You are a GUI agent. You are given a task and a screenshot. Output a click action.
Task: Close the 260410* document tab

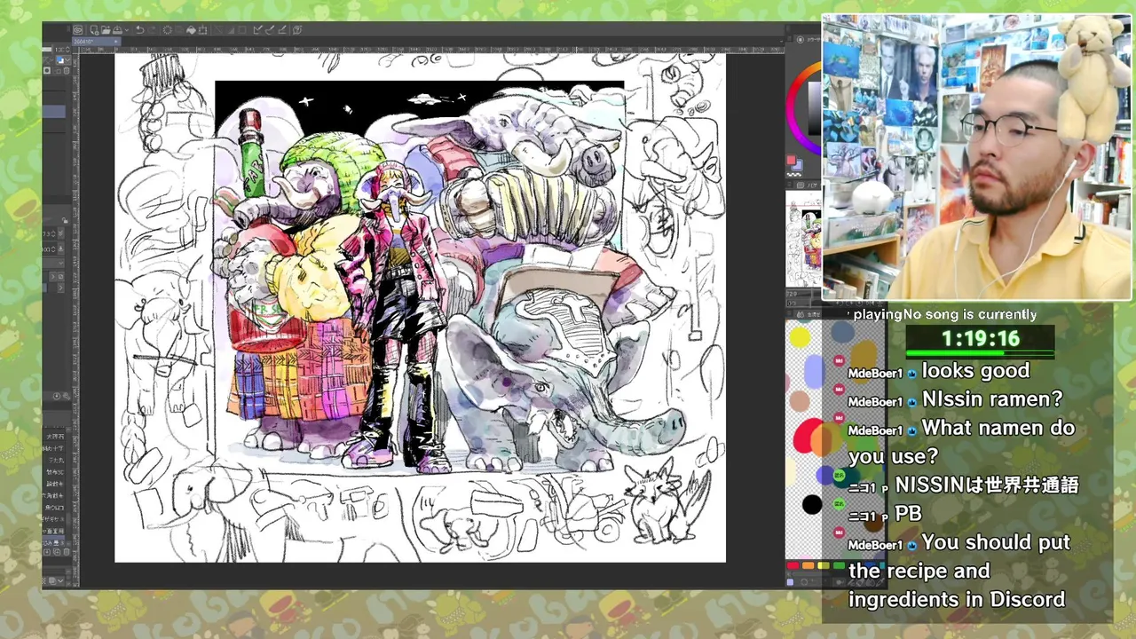click(x=115, y=42)
